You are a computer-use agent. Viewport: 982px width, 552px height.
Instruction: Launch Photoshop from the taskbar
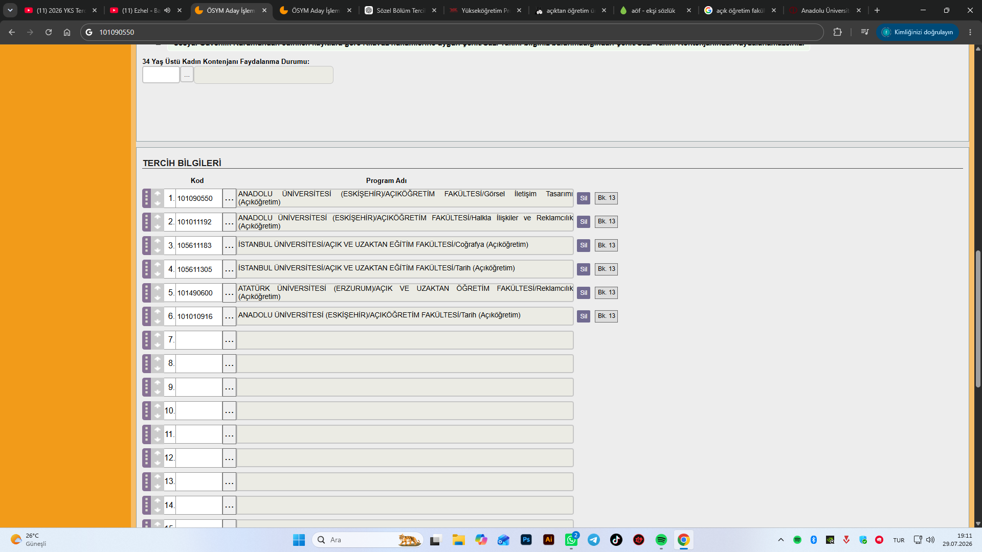pyautogui.click(x=526, y=540)
